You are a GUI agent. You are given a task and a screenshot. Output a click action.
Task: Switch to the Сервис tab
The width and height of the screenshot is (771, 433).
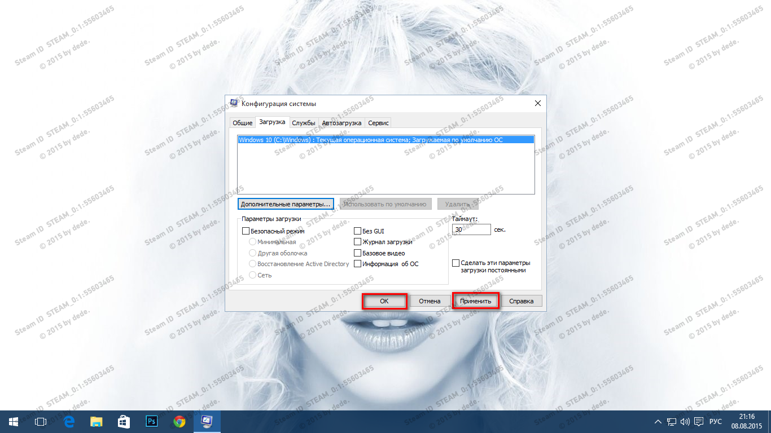click(x=378, y=123)
